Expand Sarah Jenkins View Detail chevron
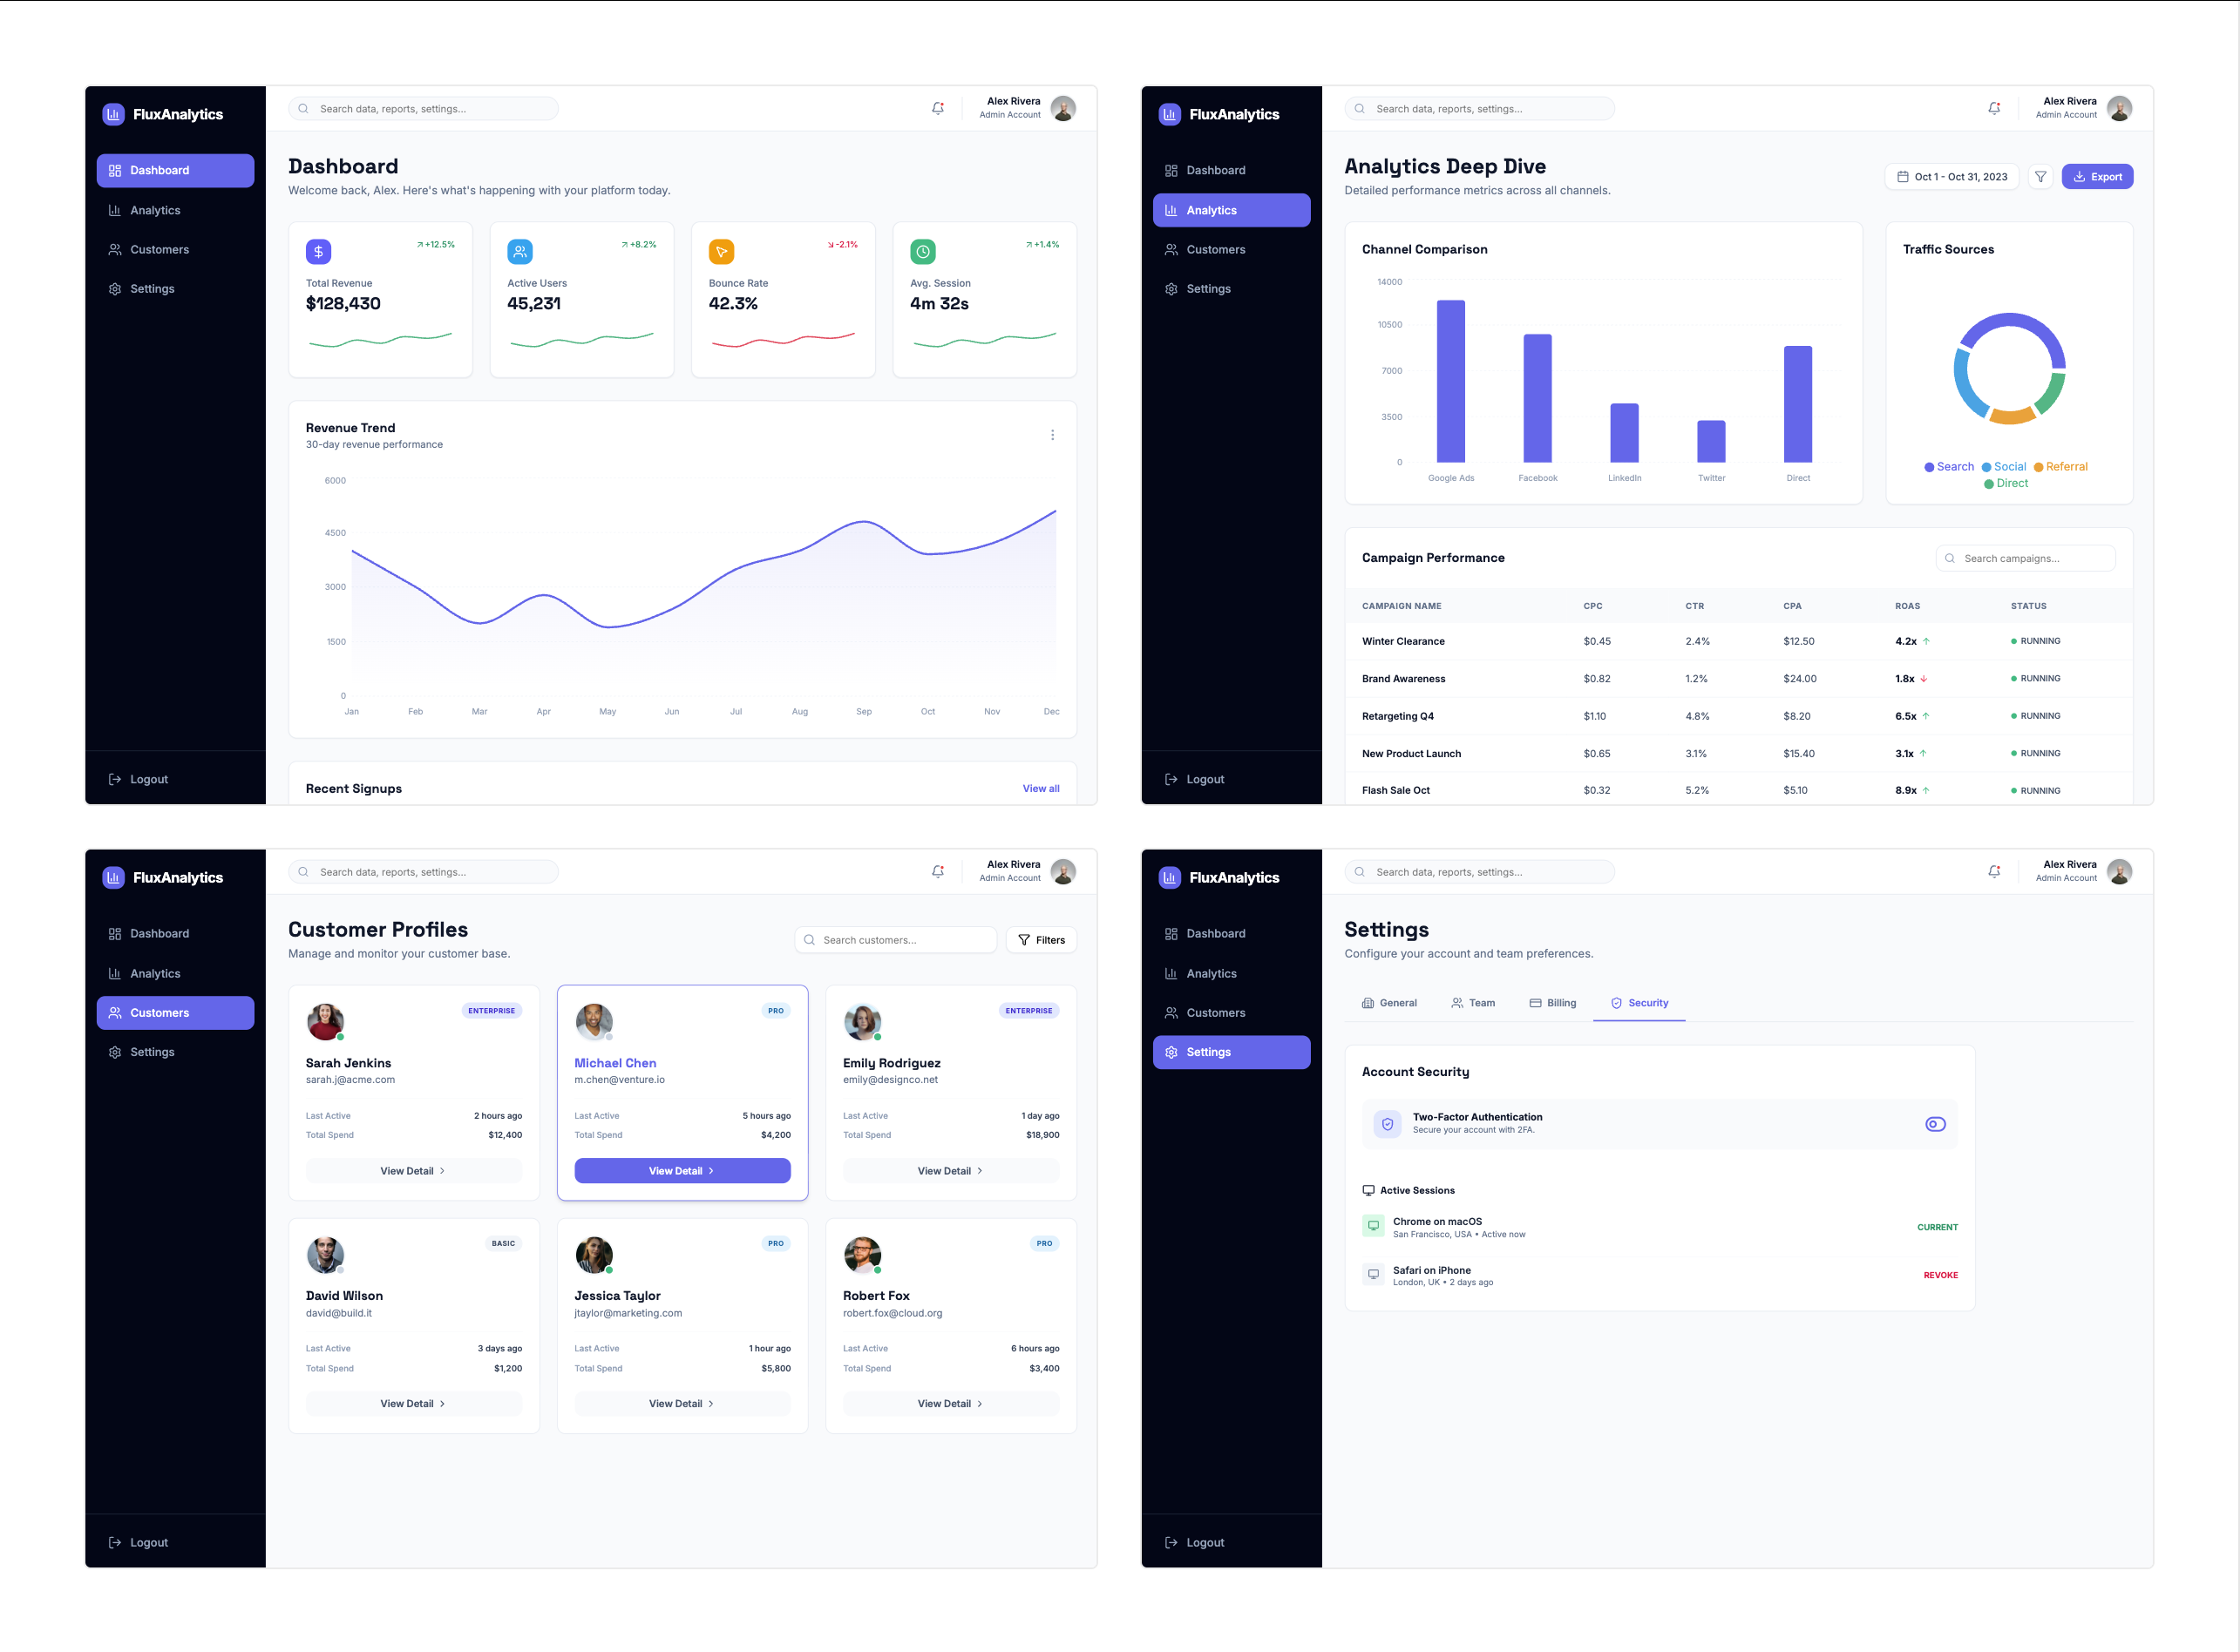Image resolution: width=2240 pixels, height=1652 pixels. 442,1171
